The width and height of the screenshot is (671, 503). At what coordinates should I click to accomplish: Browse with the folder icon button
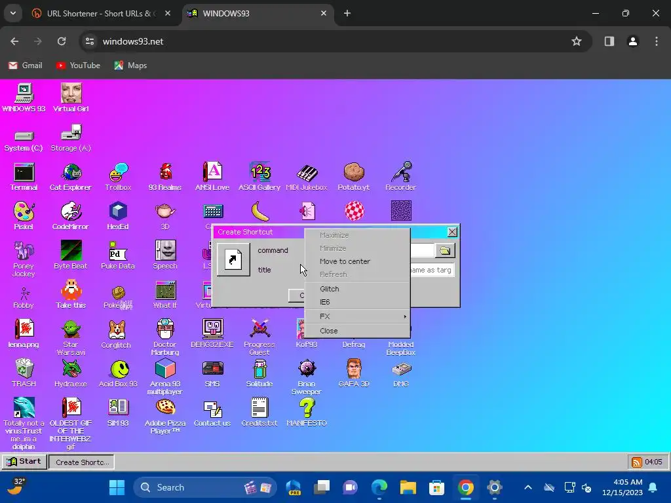(x=445, y=251)
